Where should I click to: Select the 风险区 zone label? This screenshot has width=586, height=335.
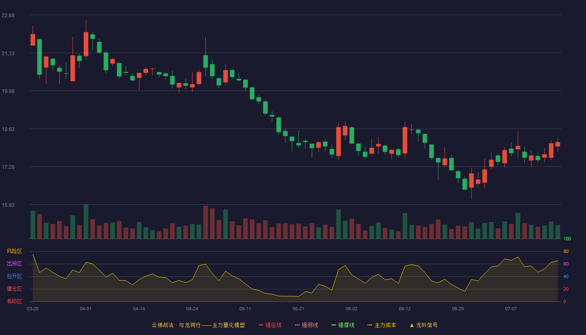(x=14, y=251)
